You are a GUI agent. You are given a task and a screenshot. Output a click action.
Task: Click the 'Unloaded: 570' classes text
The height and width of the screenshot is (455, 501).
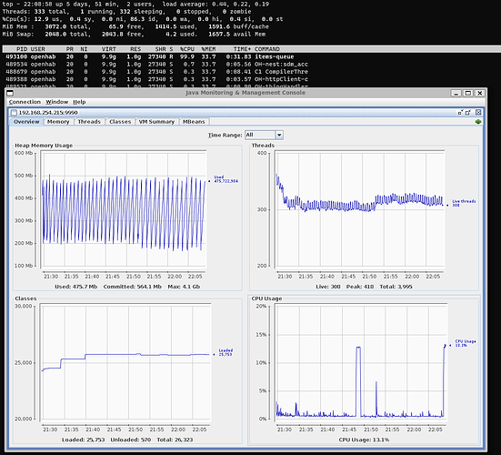pyautogui.click(x=130, y=440)
